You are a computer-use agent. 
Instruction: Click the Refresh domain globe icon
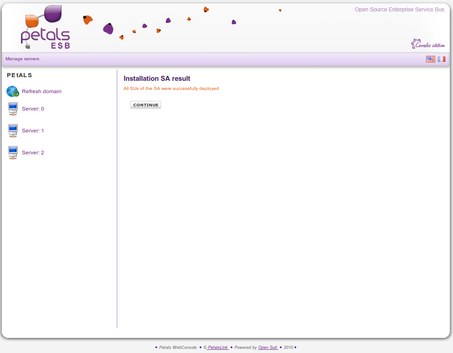[12, 91]
